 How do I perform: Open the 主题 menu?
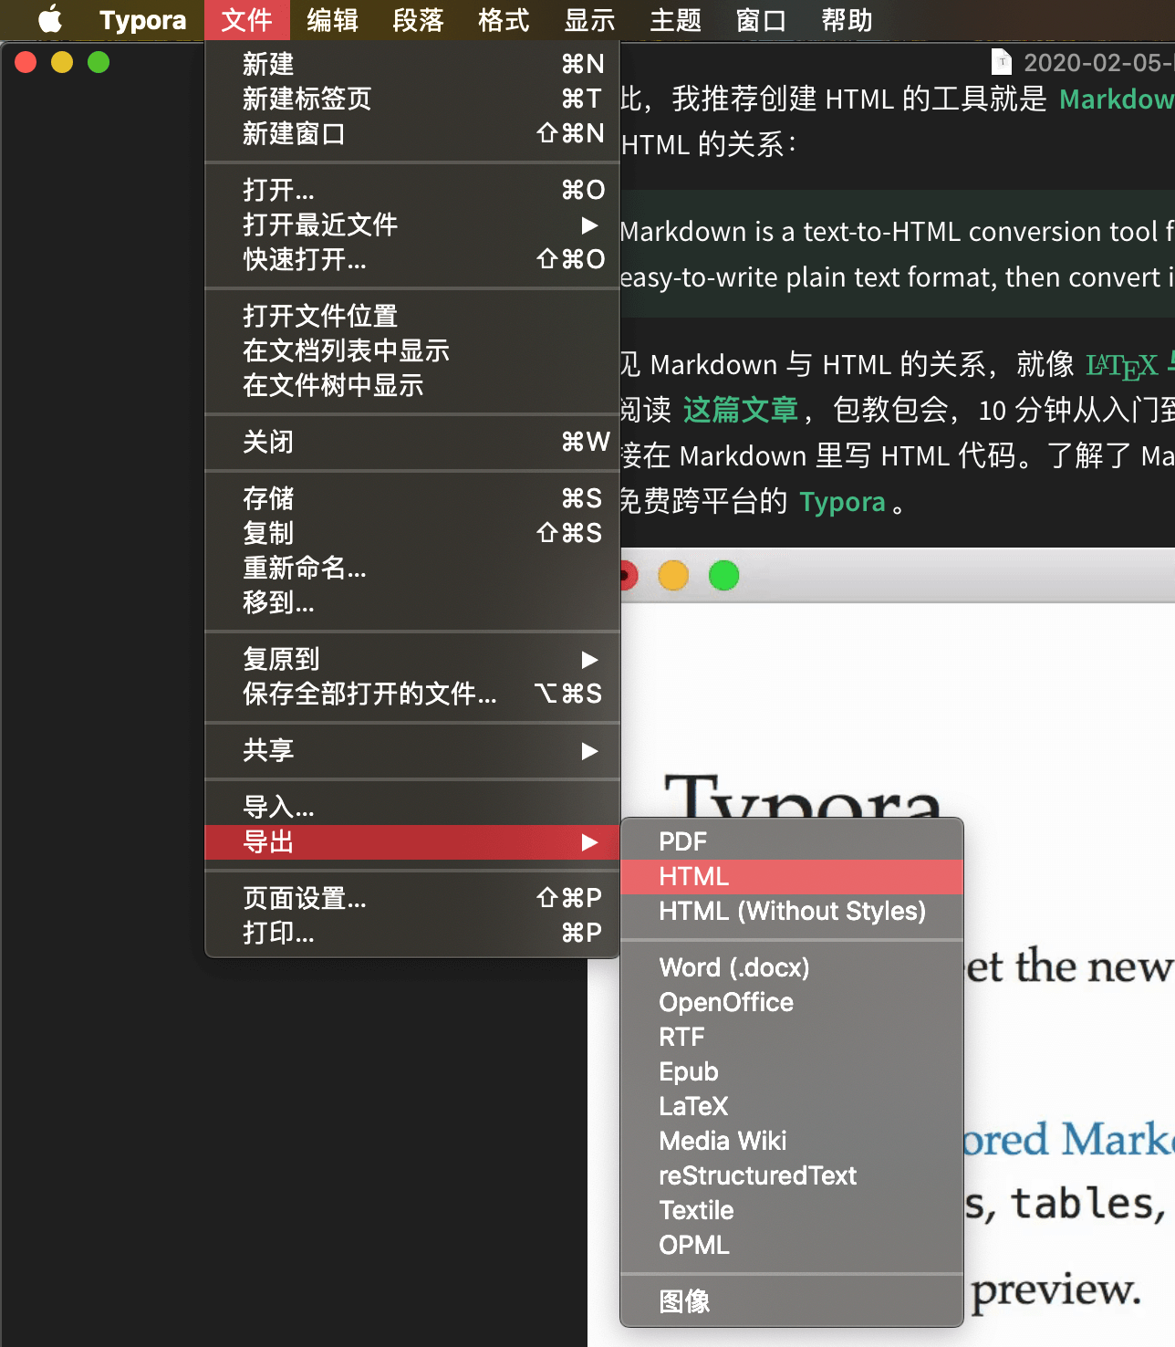pyautogui.click(x=675, y=20)
